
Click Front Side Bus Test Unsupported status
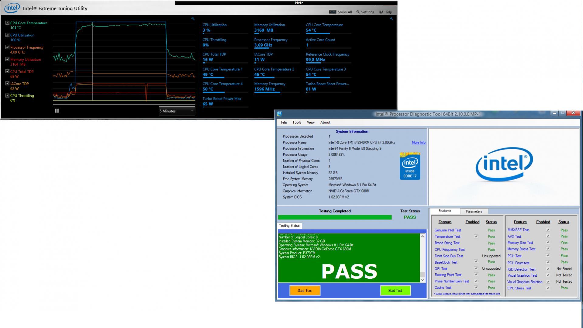(x=491, y=256)
